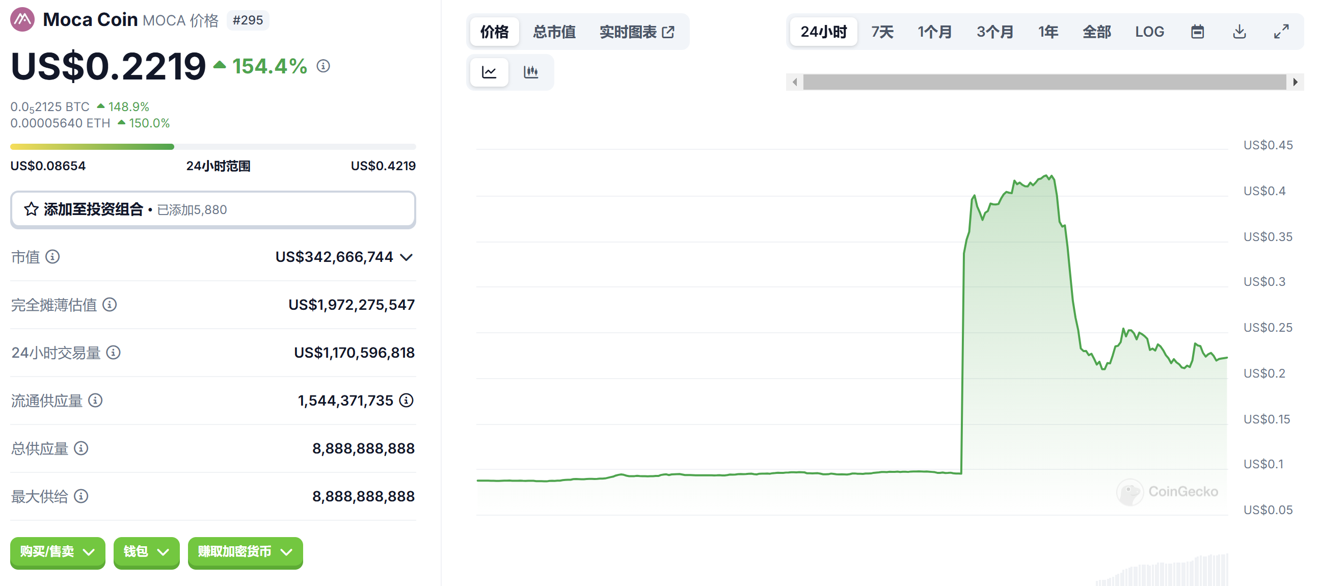This screenshot has height=586, width=1320.
Task: Select the 24小时 time range
Action: click(823, 32)
